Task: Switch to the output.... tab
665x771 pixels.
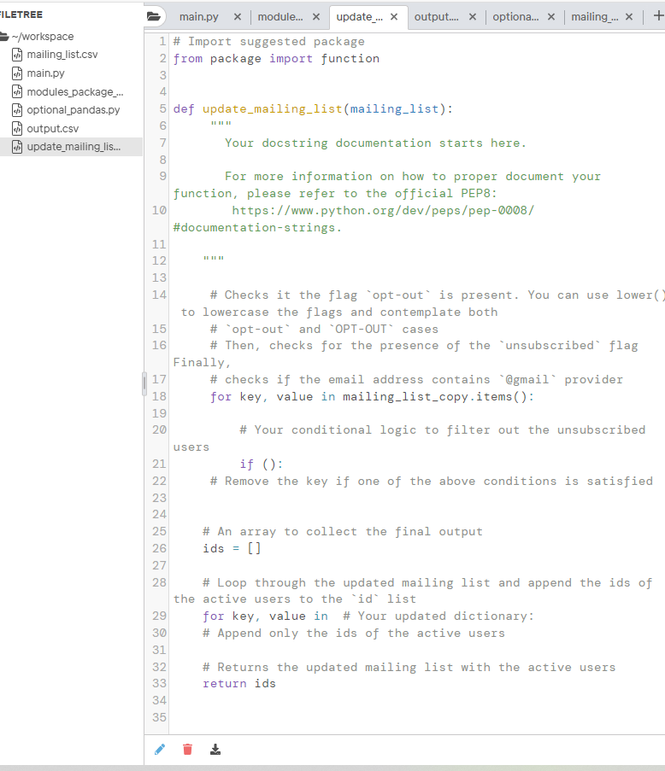Action: pyautogui.click(x=437, y=17)
